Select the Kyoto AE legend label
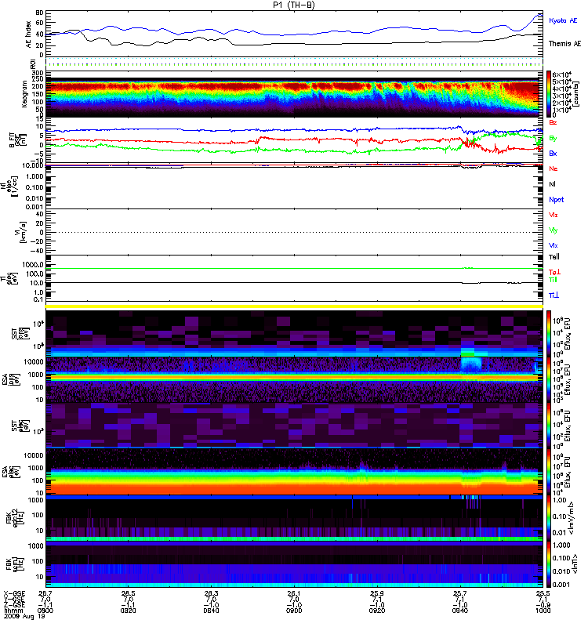588x627 pixels. coord(563,20)
